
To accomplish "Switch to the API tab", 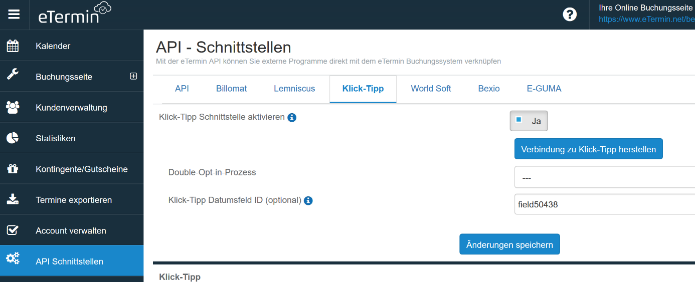I will (182, 89).
